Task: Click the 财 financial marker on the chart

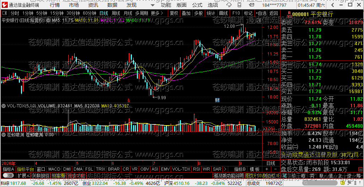Action: [217, 100]
